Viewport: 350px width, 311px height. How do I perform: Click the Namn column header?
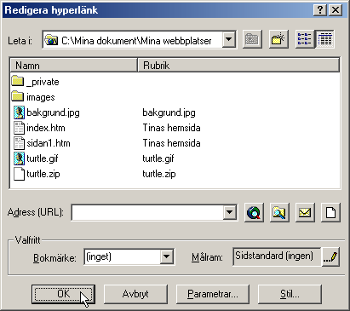click(74, 66)
